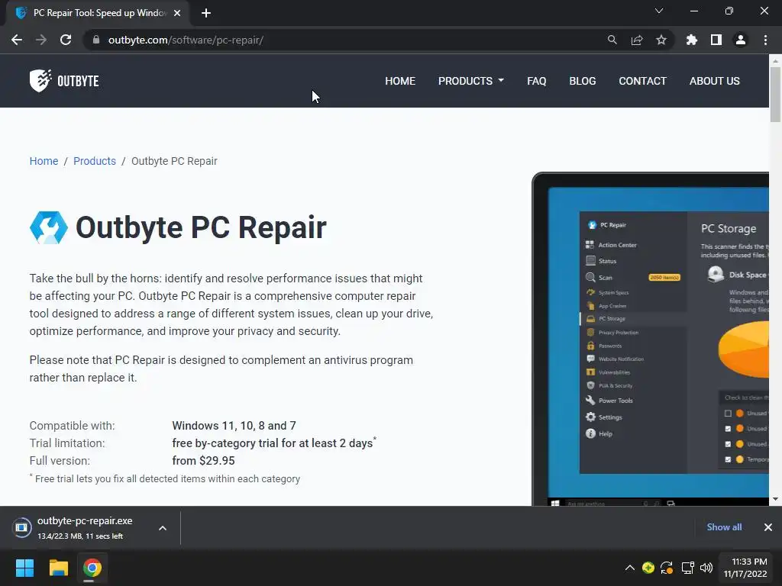Screen dimensions: 782x586
Task: Click the PC Repair wrench icon
Action: pyautogui.click(x=48, y=227)
